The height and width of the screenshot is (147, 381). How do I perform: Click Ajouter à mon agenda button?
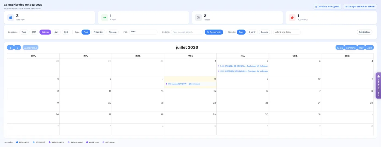327,7
